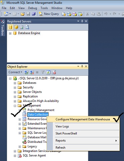124x161 pixels.
Task: Click the New Query button
Action: [49, 14]
